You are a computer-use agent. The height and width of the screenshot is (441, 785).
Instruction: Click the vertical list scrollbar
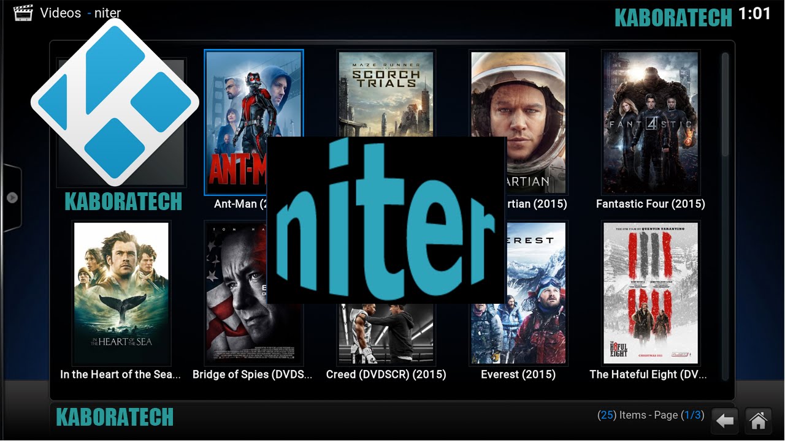coord(725,216)
